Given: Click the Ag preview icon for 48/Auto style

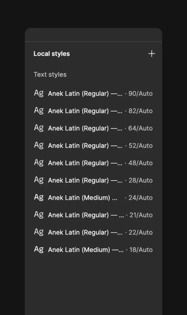Looking at the screenshot, I should coord(39,163).
